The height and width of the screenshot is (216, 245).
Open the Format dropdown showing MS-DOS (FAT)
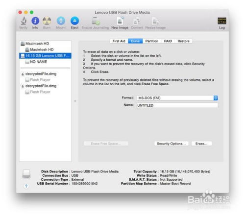click(x=177, y=98)
